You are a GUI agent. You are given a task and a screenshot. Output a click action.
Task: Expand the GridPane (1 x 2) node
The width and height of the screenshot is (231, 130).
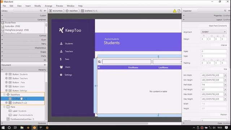[x=6, y=103]
